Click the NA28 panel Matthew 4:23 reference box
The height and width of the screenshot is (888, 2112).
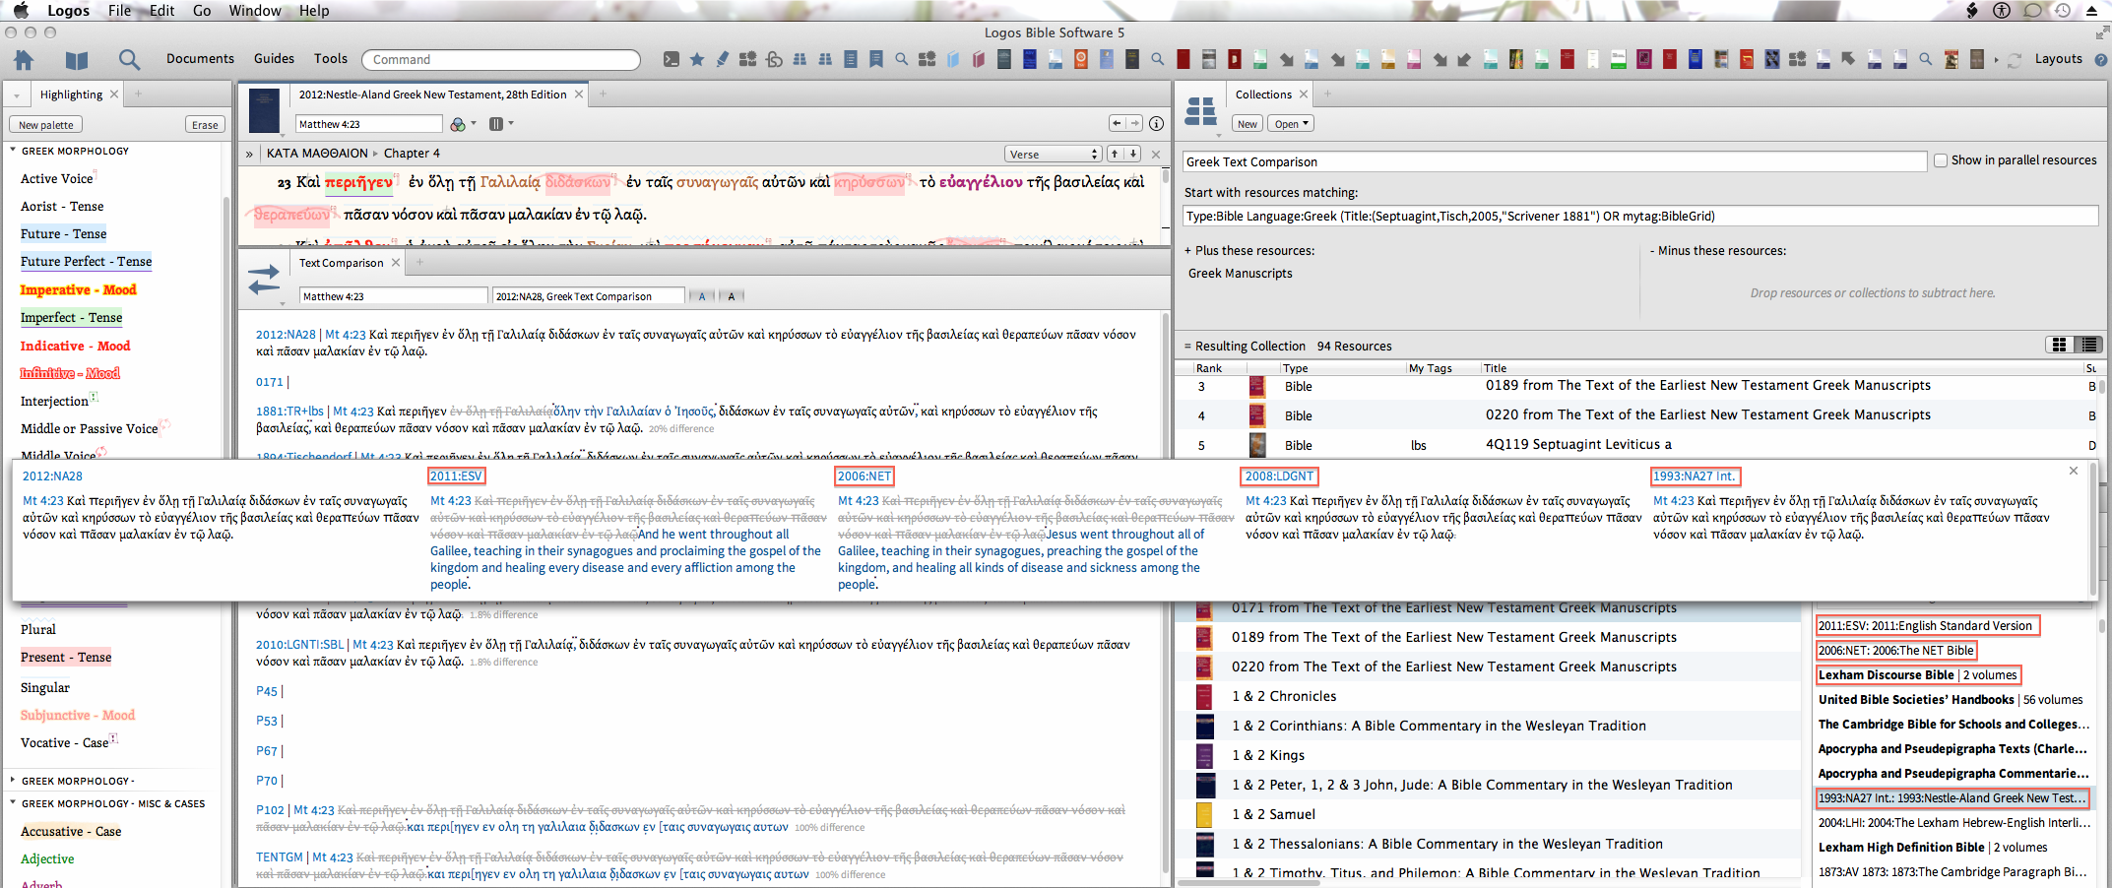click(368, 124)
